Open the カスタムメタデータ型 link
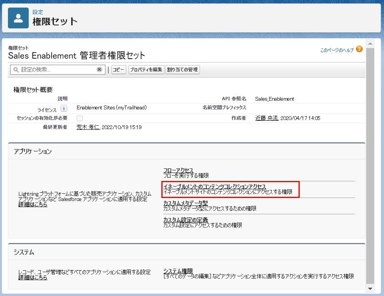The height and width of the screenshot is (296, 384). 186,203
